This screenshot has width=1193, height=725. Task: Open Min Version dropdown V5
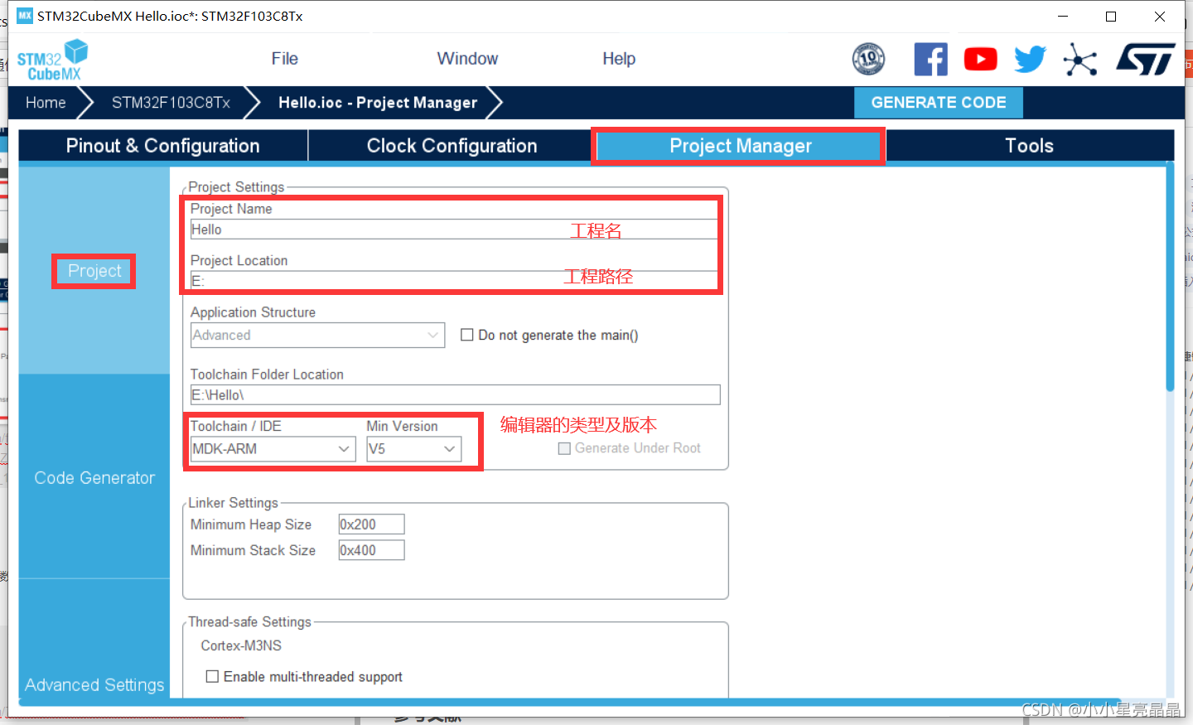click(x=413, y=449)
